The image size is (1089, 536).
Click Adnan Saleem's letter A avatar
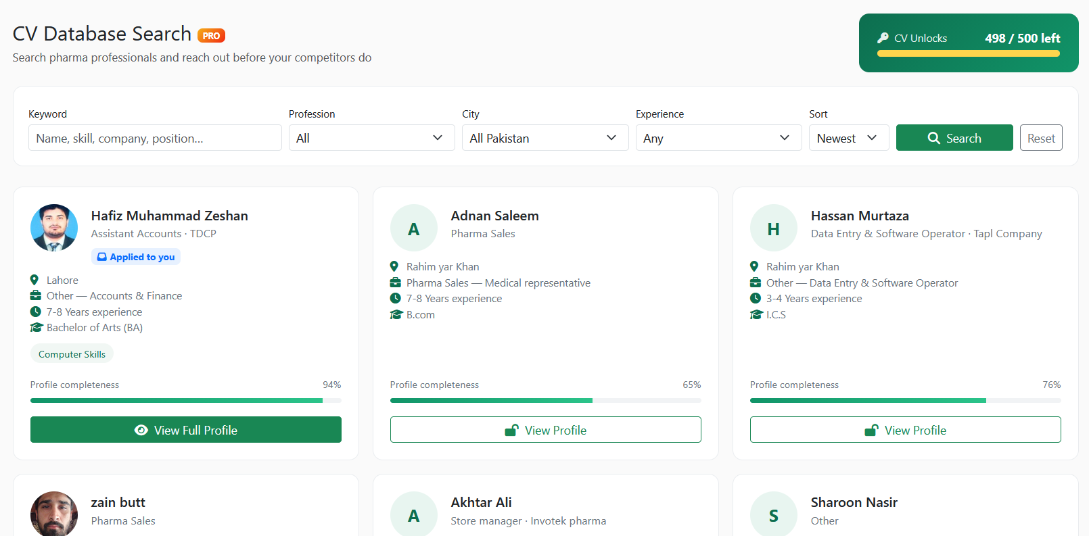point(414,228)
